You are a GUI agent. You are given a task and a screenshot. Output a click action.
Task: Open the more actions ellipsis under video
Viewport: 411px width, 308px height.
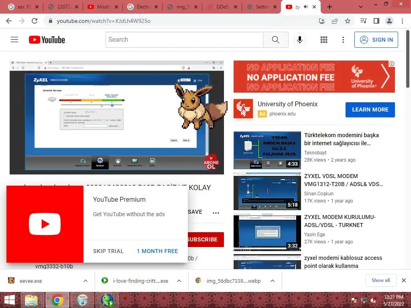coord(216,213)
